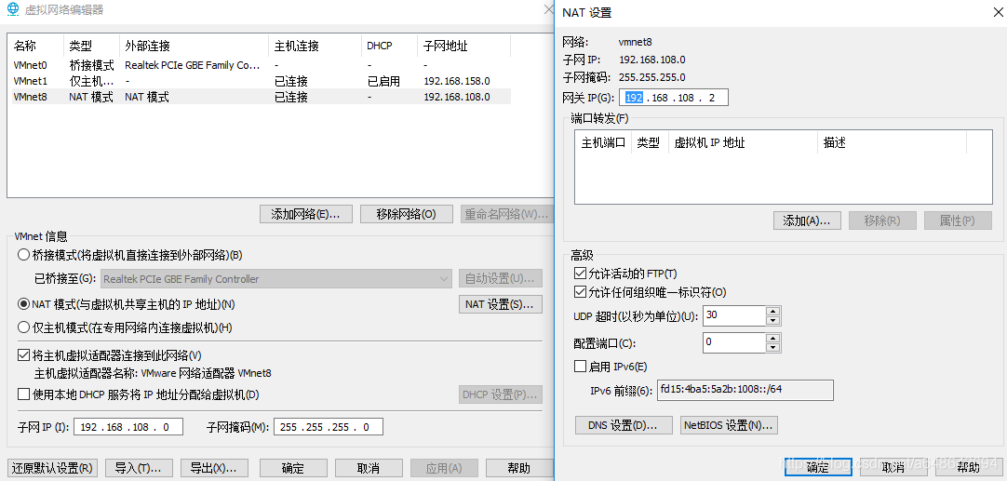The height and width of the screenshot is (481, 1007).
Task: Click the gateway IP input field
Action: point(674,99)
